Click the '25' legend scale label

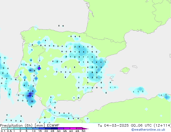click(52, 131)
